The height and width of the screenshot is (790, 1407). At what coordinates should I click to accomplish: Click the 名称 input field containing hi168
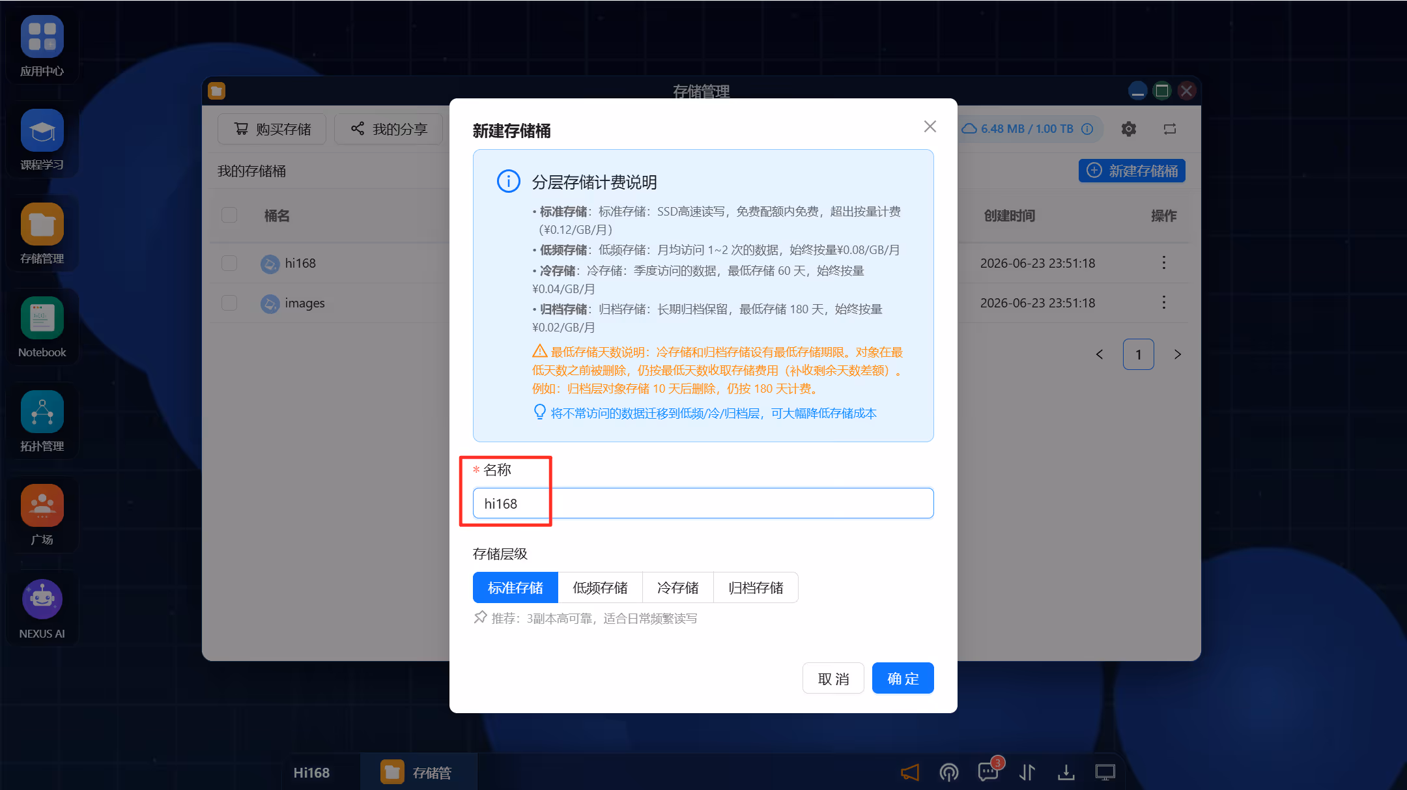pos(703,503)
